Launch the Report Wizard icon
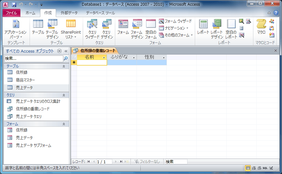Screen dimensions: 282x174 (242, 21)
